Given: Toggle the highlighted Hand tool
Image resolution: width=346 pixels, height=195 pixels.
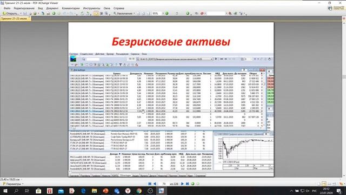Looking at the screenshot, I should (x=96, y=14).
